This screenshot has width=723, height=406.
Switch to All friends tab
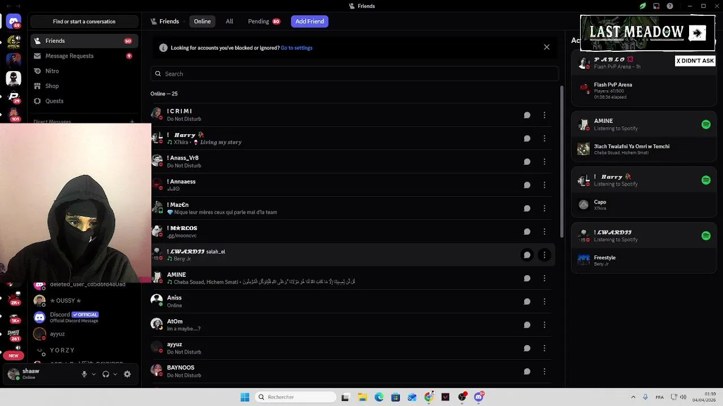229,21
